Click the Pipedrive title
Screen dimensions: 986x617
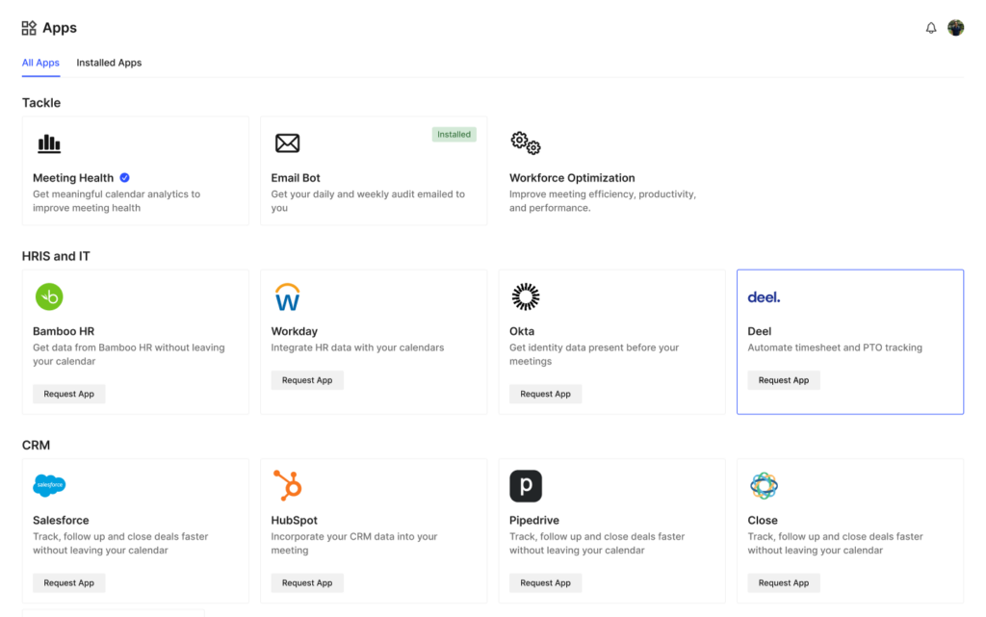tap(534, 520)
